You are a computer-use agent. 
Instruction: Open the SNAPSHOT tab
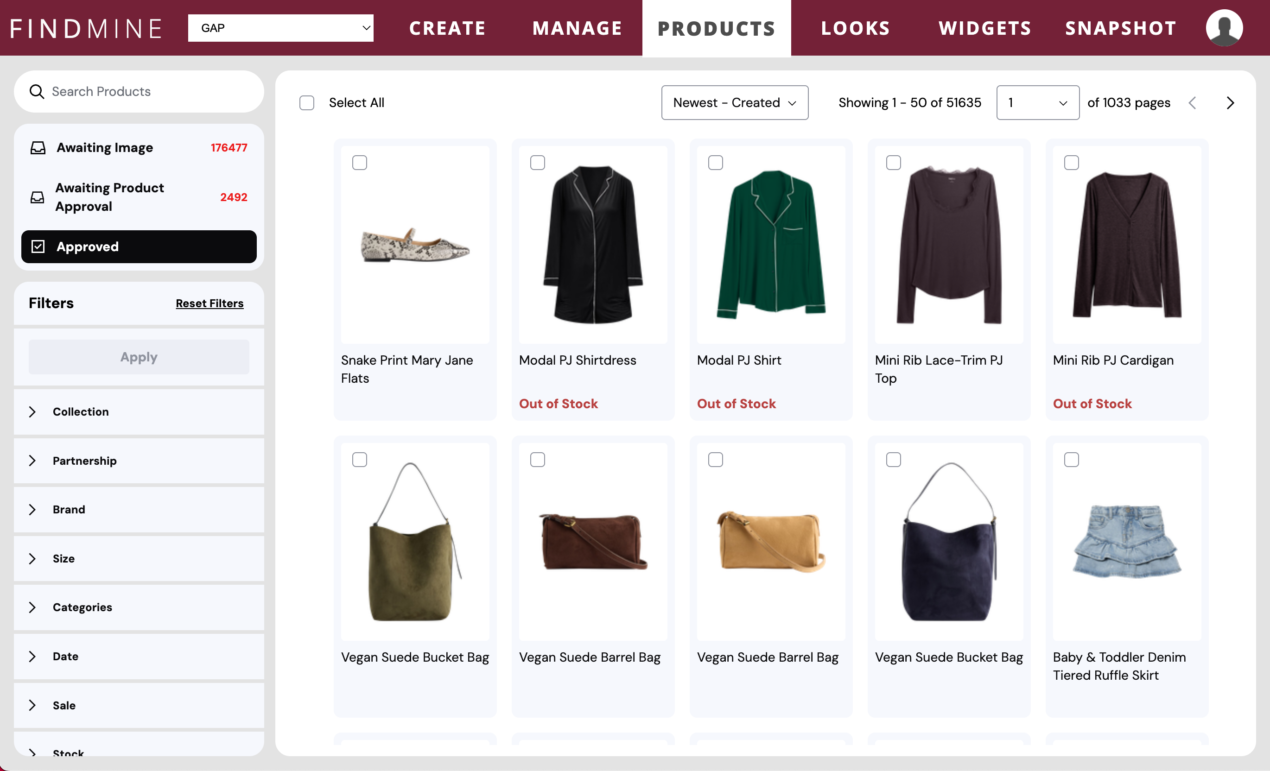(x=1121, y=28)
